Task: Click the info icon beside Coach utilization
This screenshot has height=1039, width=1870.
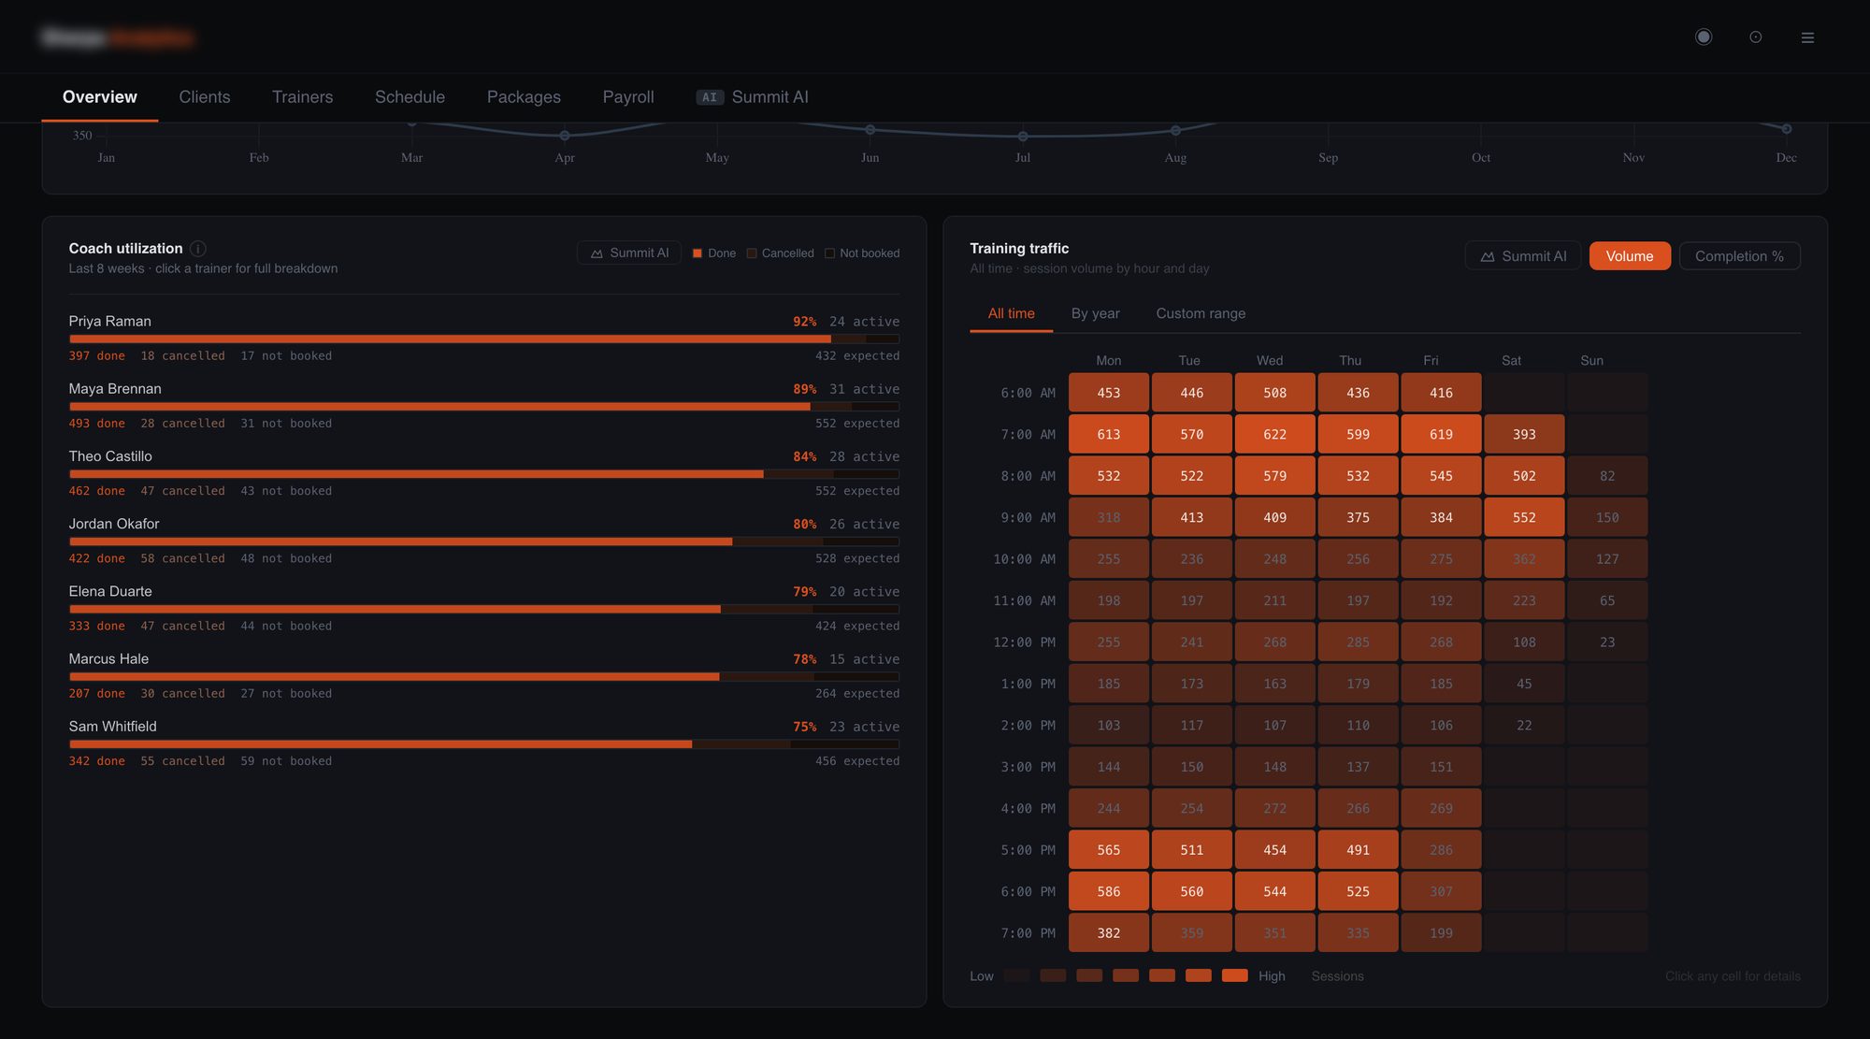Action: pyautogui.click(x=198, y=249)
